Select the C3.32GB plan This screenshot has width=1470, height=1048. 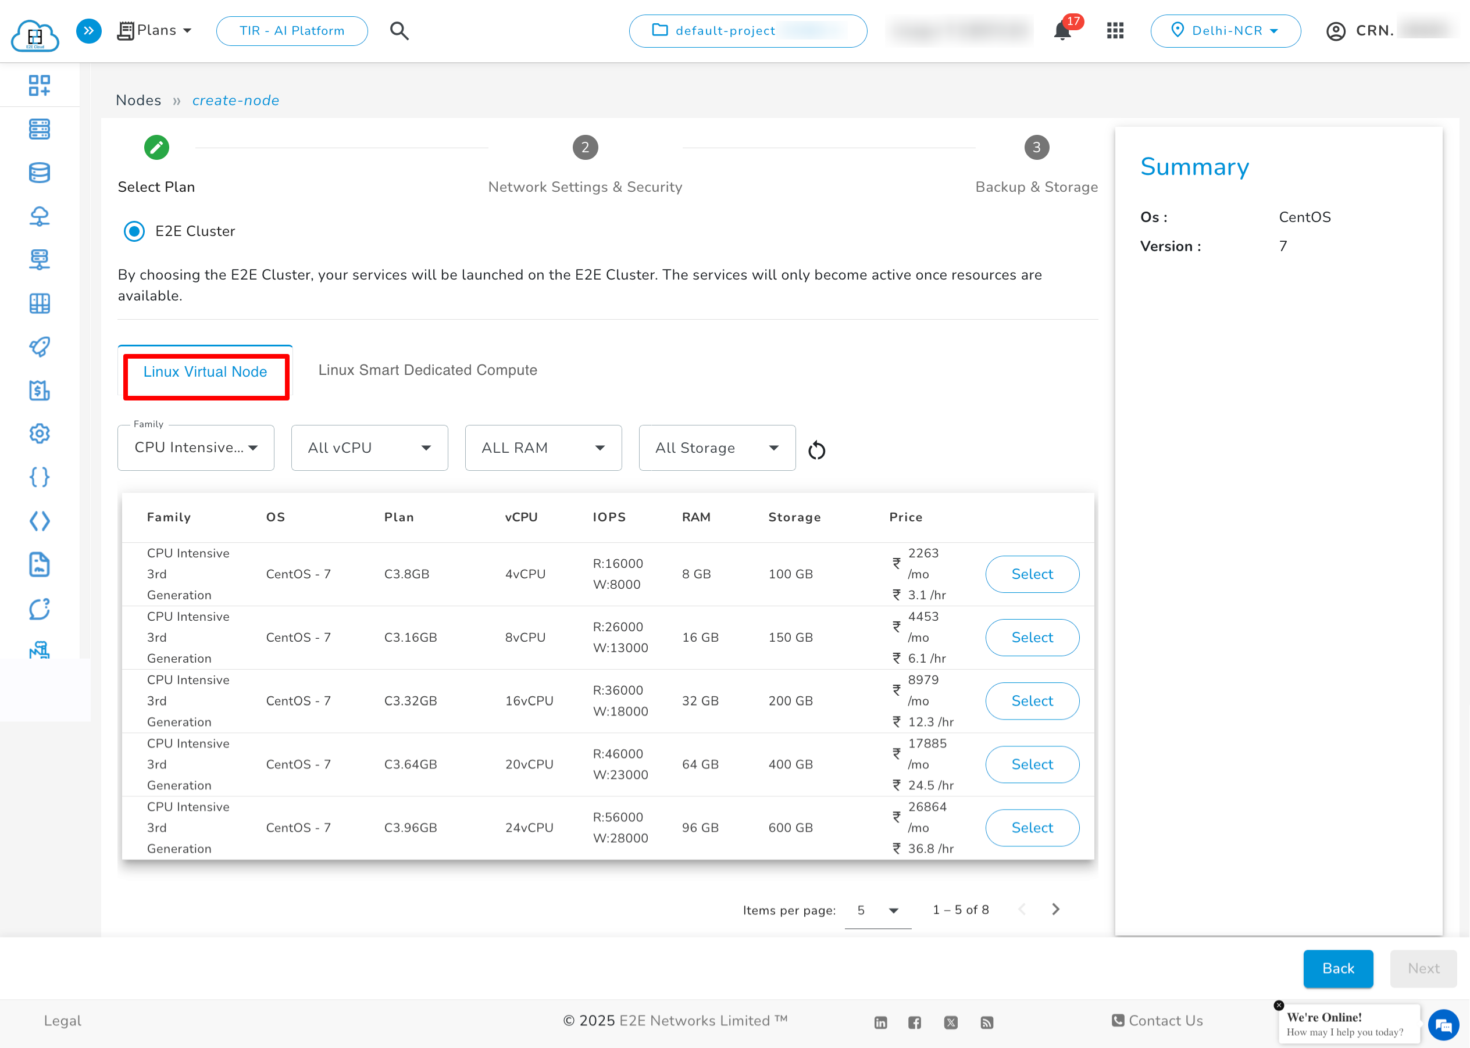pos(1032,701)
